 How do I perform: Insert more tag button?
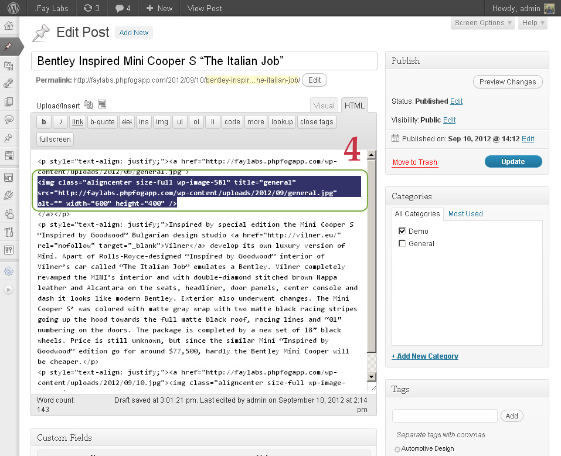[256, 122]
